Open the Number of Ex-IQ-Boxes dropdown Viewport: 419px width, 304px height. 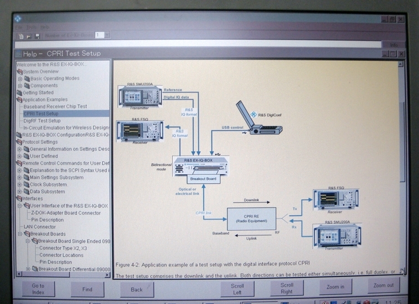click(107, 35)
